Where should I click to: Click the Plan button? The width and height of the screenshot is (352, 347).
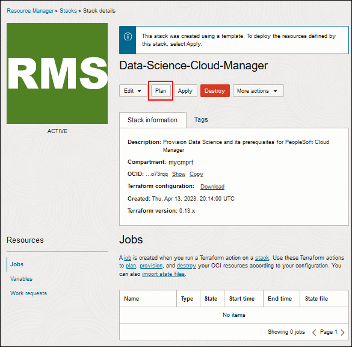pyautogui.click(x=161, y=91)
